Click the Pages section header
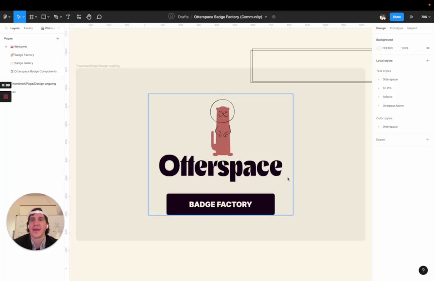Screen dimensions: 434x281 click(8, 38)
